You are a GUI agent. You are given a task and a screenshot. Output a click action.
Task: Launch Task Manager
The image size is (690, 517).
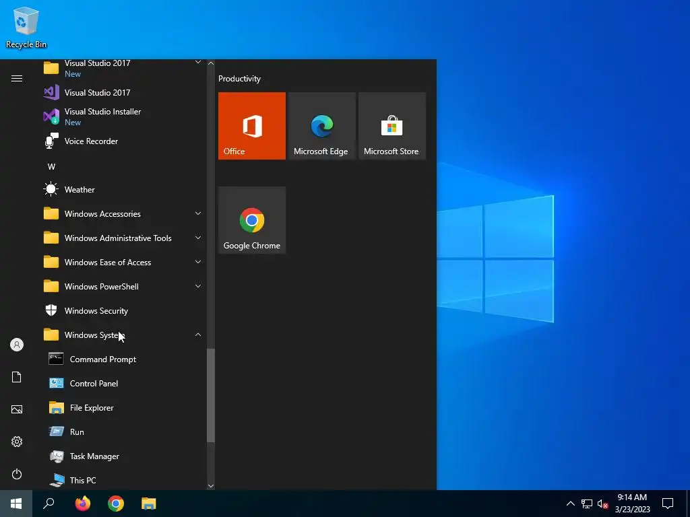click(123, 456)
